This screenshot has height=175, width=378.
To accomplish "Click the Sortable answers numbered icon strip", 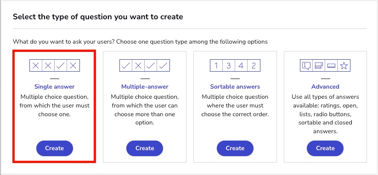I will coord(235,66).
